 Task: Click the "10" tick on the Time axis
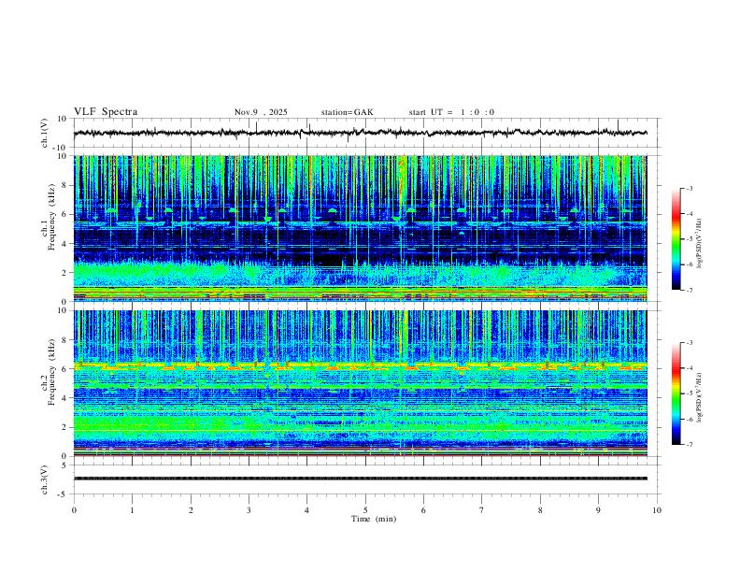657,510
